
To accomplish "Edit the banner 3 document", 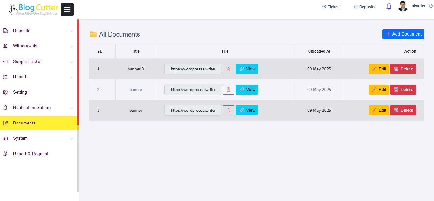I will coord(379,69).
